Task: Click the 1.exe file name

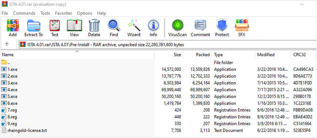Action: [x=13, y=70]
